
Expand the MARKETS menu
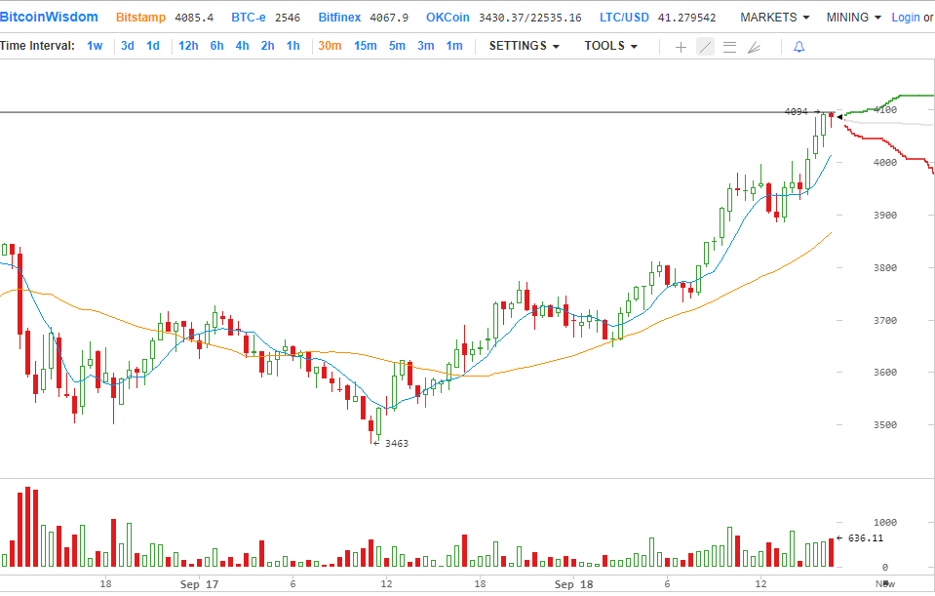774,18
